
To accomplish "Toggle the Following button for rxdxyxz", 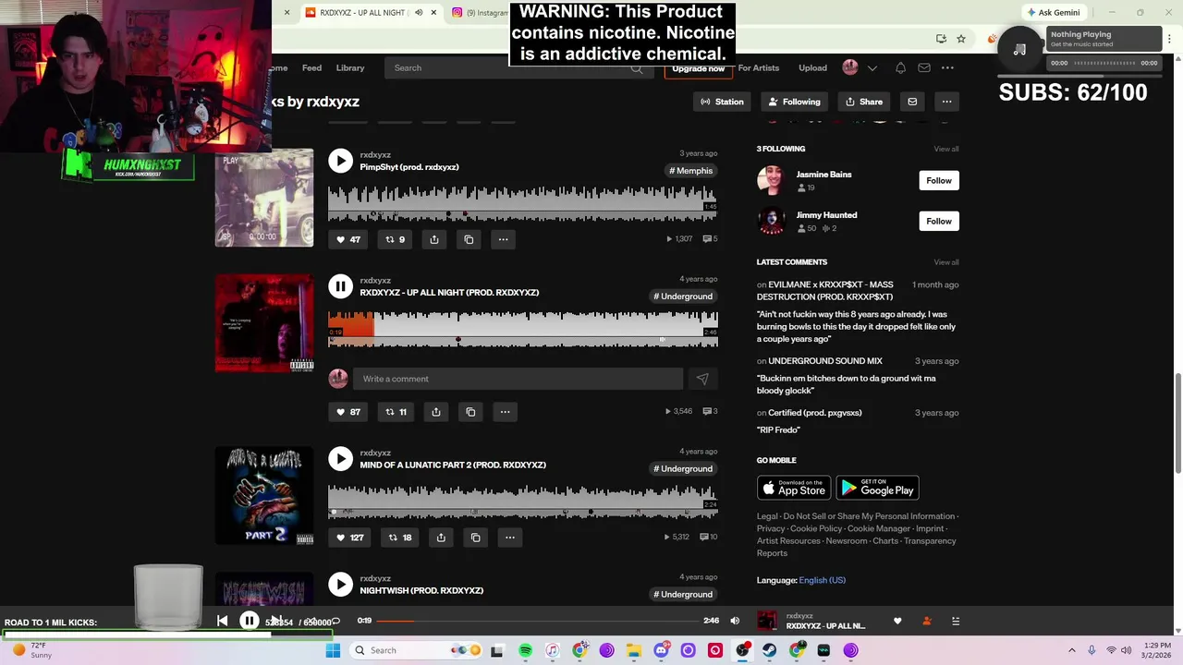I will [794, 102].
